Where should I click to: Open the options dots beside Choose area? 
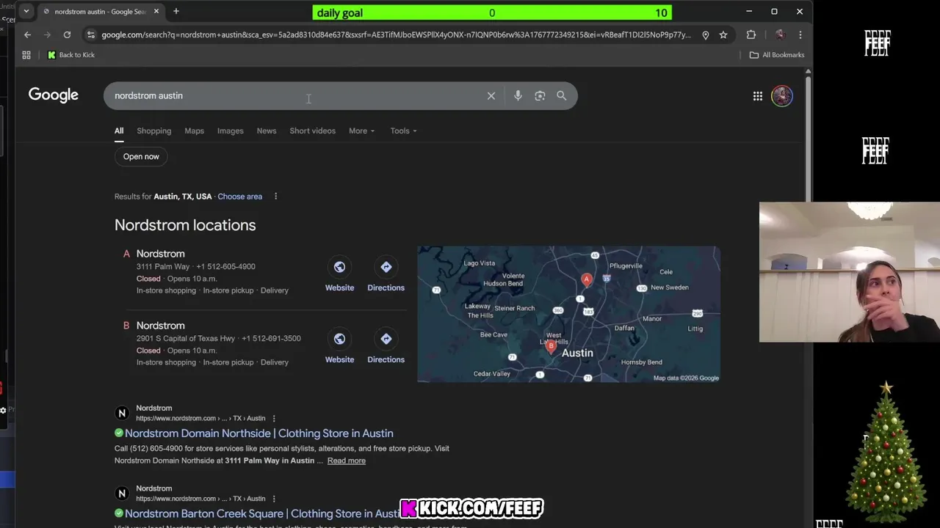tap(276, 197)
